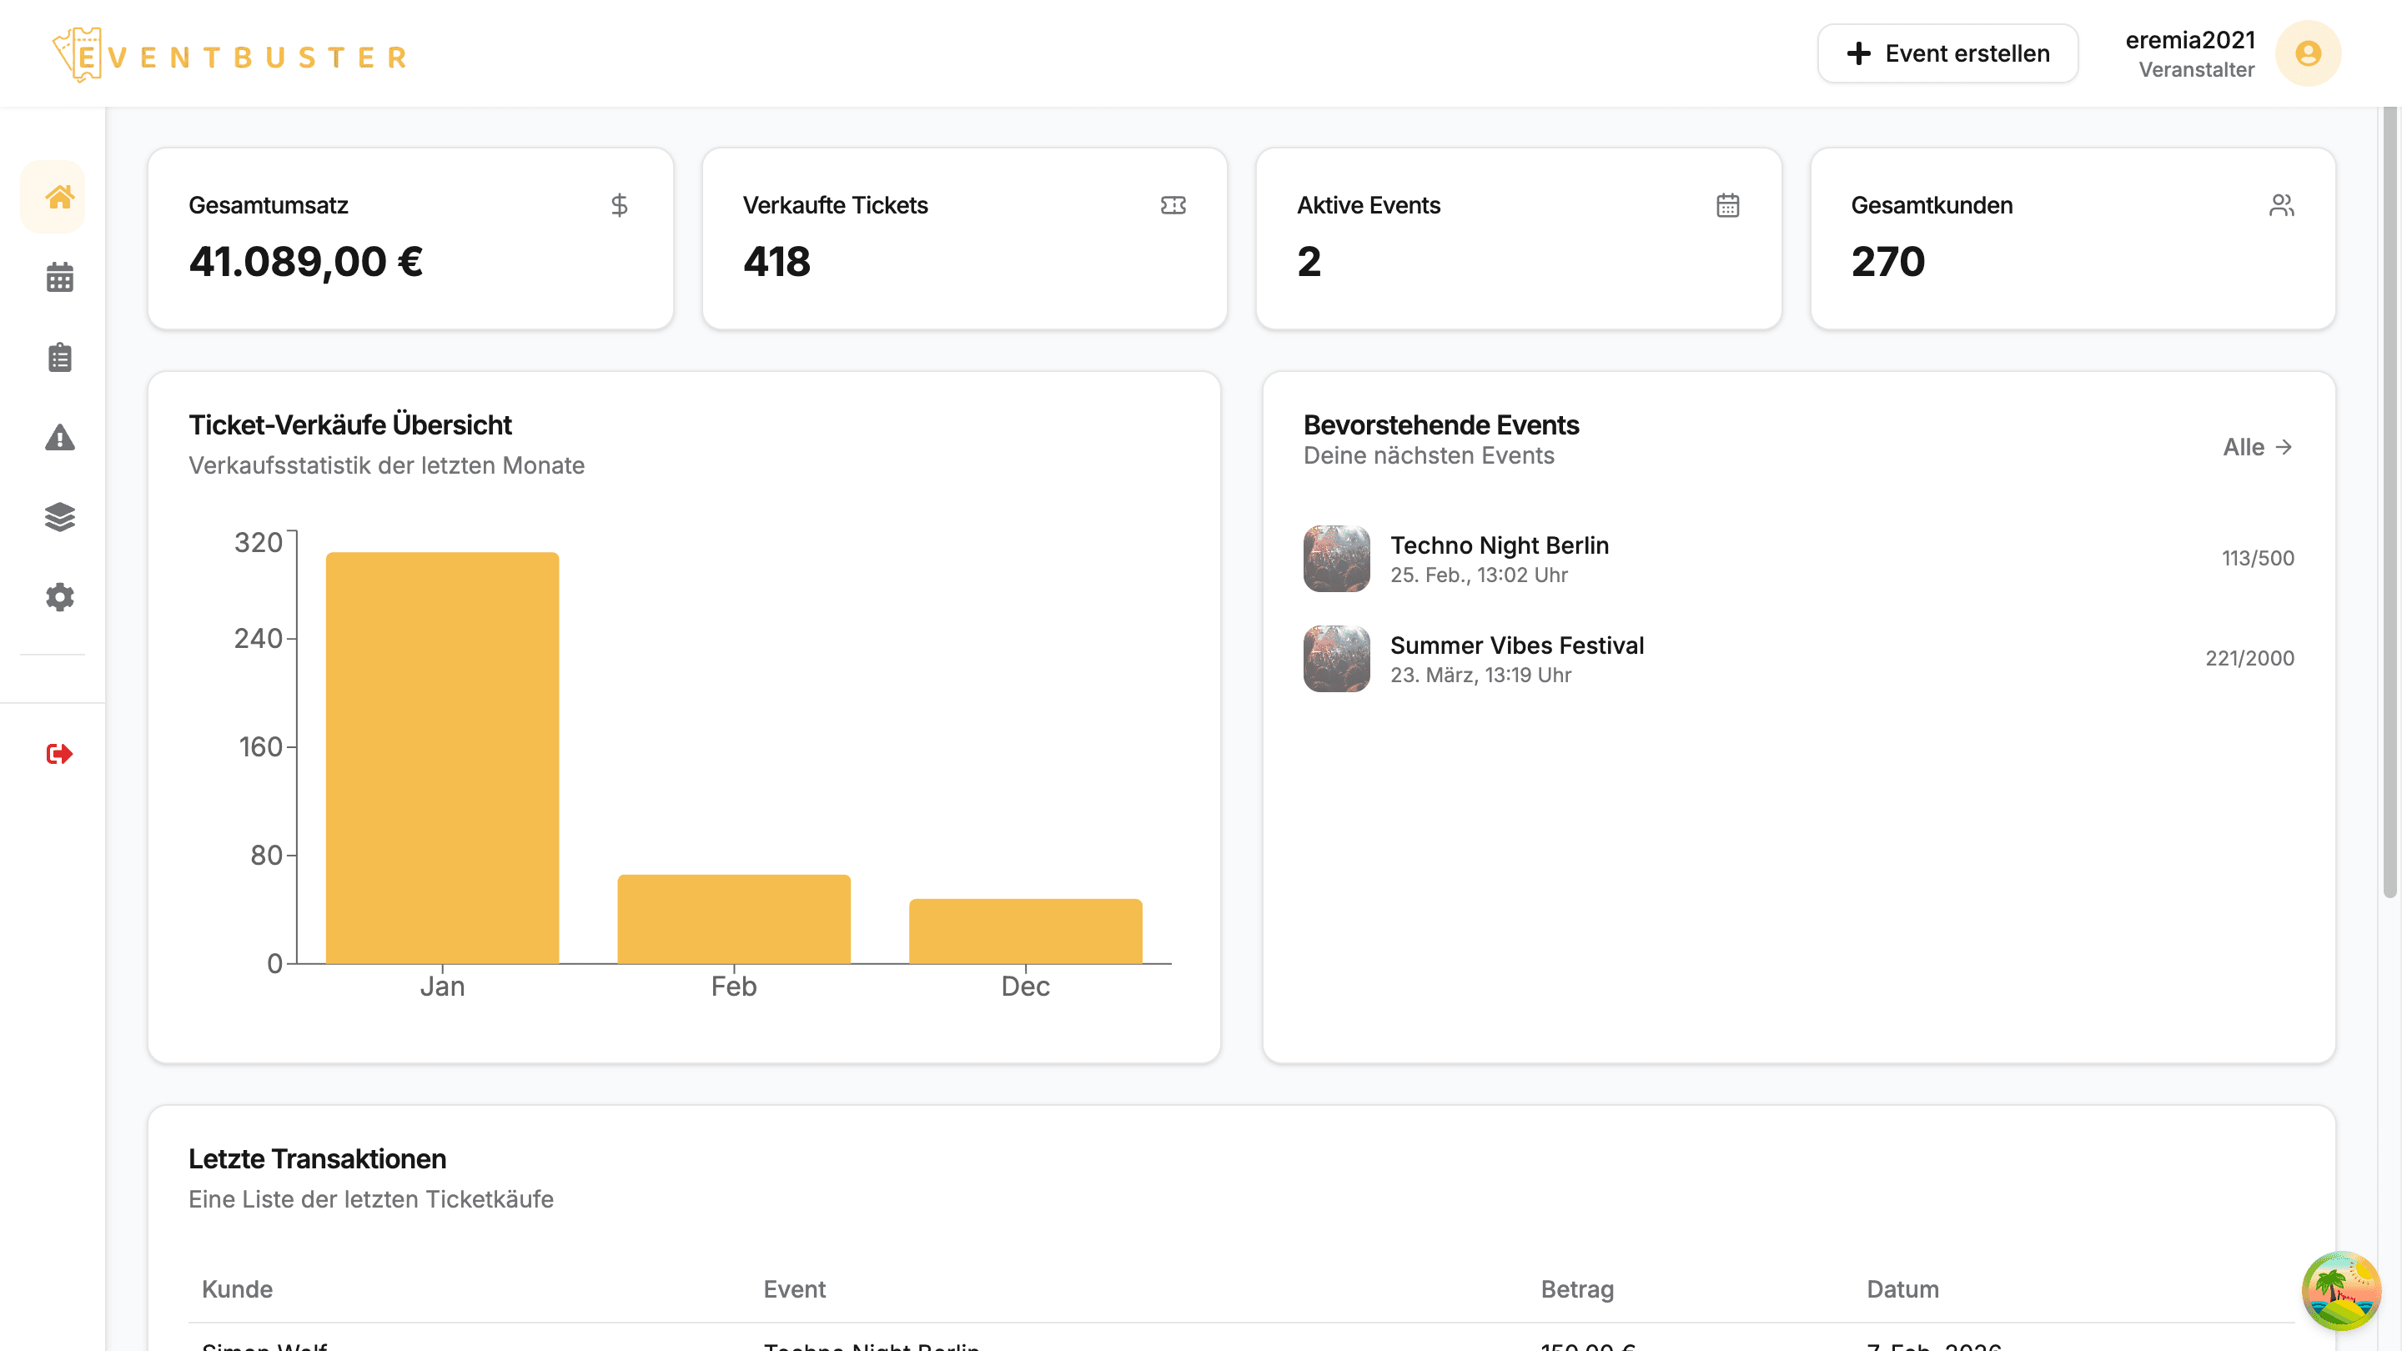Select the Home icon in the sidebar
The image size is (2402, 1351).
coord(58,197)
